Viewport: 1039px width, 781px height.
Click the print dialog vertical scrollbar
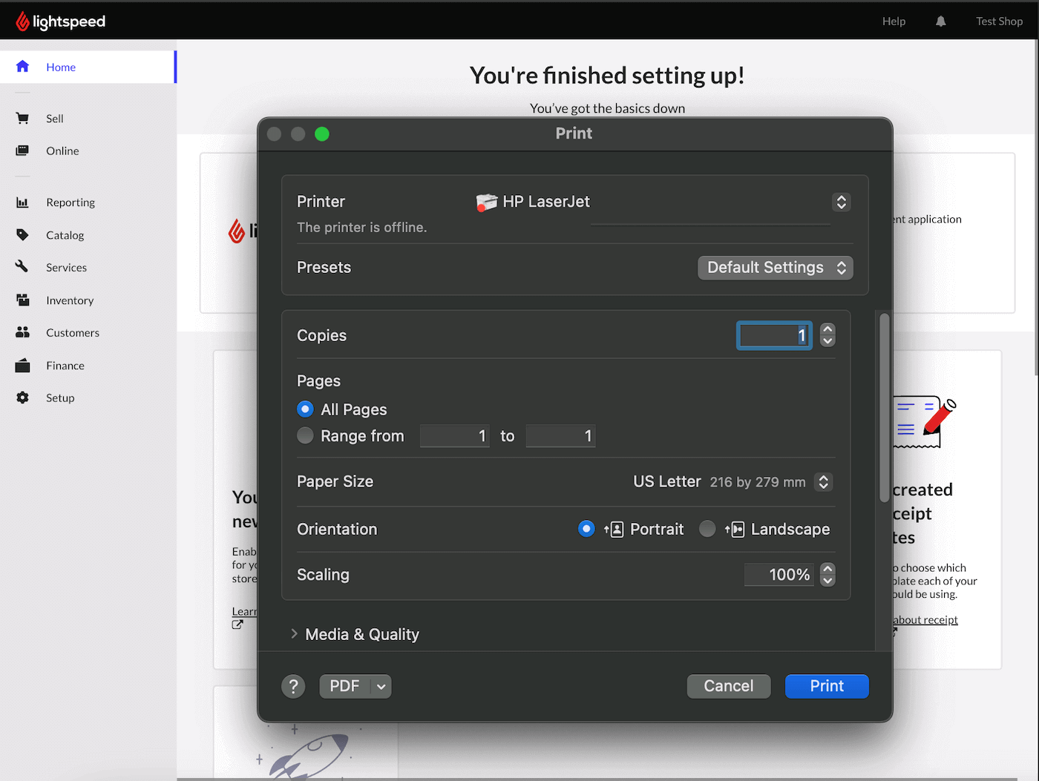click(884, 408)
